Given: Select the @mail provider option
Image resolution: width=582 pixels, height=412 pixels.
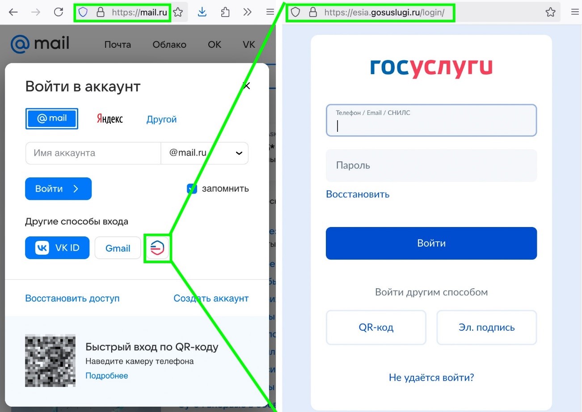Looking at the screenshot, I should (52, 119).
